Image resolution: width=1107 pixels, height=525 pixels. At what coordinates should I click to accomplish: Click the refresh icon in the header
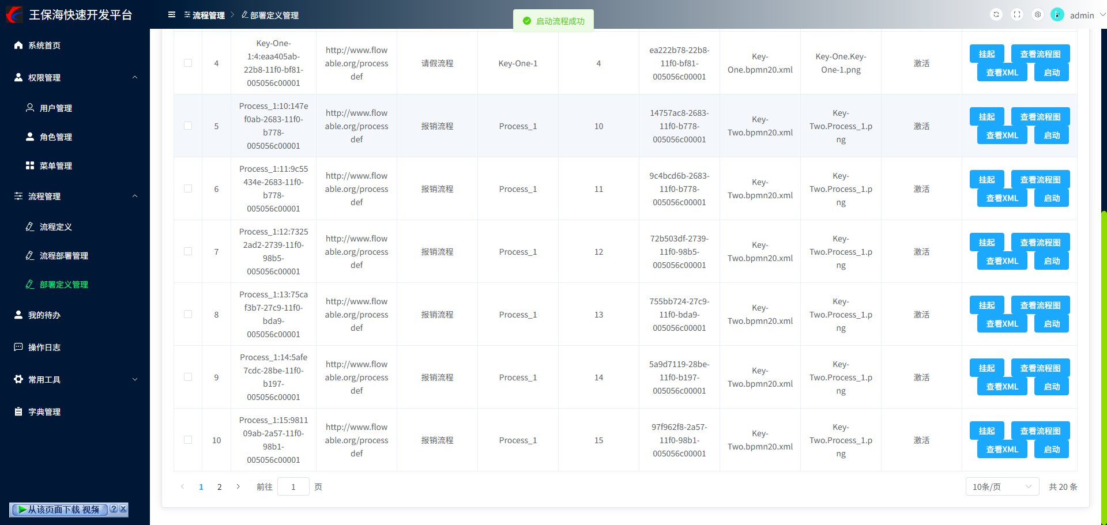(x=996, y=15)
